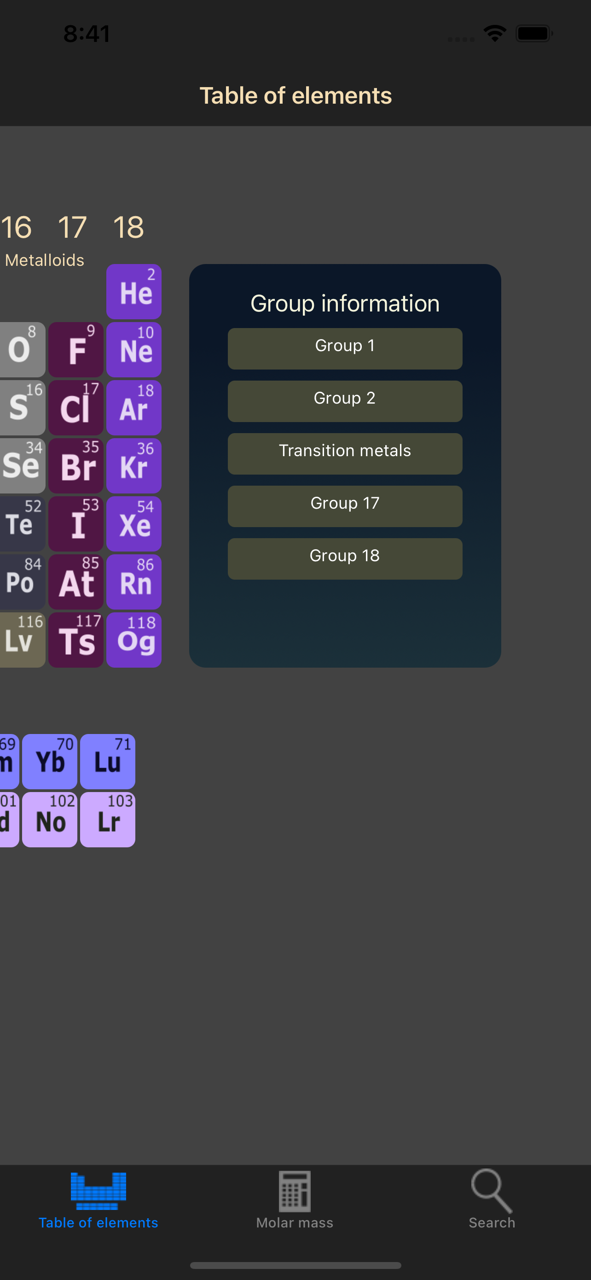591x1280 pixels.
Task: Open the Helium (He) element tile
Action: click(133, 292)
